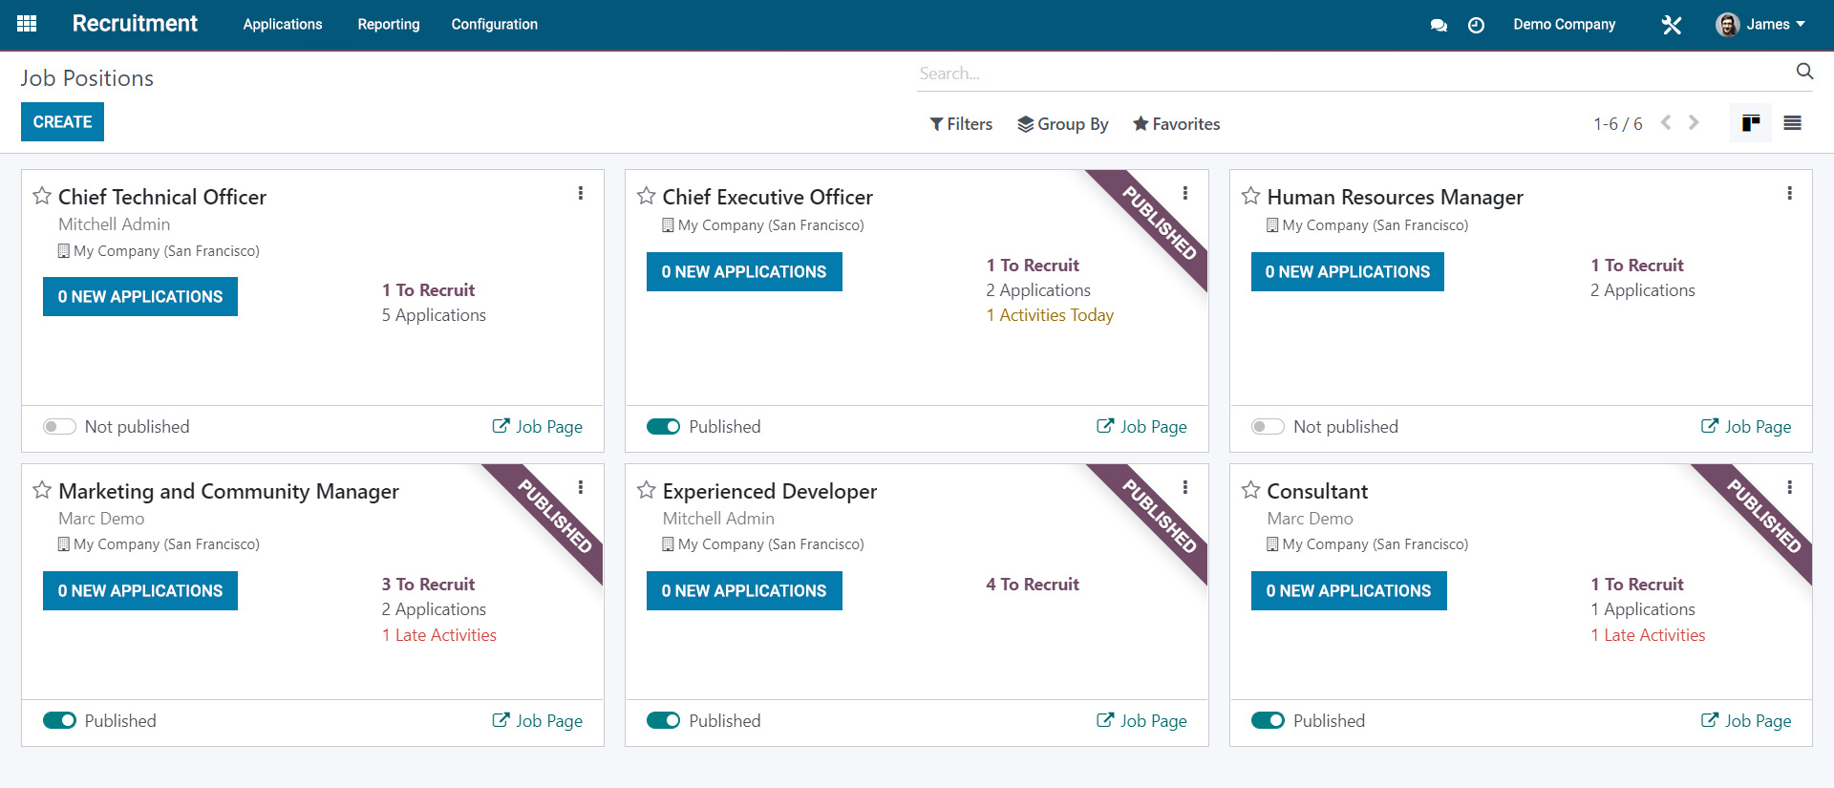Open the conversations chat icon
Screen dimensions: 1834x788
coord(1439,25)
